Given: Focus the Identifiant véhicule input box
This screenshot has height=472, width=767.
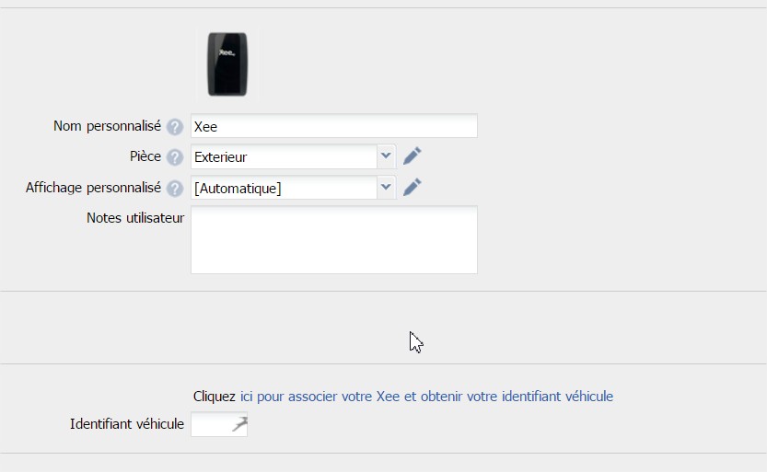Looking at the screenshot, I should pyautogui.click(x=219, y=424).
